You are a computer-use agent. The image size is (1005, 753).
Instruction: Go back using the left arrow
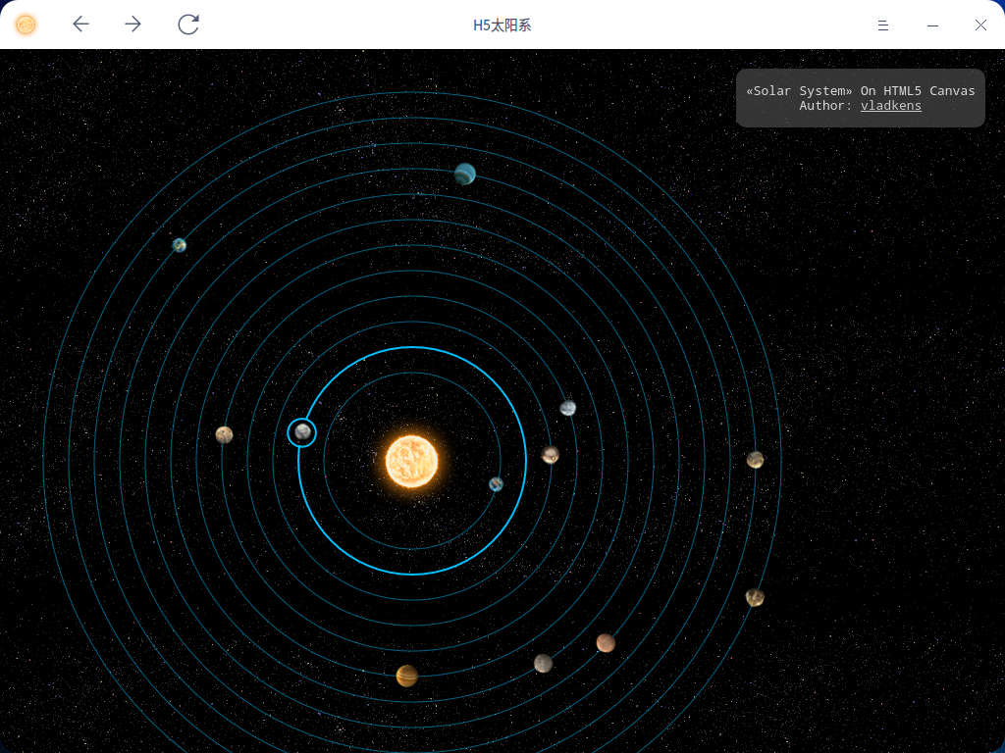click(81, 25)
